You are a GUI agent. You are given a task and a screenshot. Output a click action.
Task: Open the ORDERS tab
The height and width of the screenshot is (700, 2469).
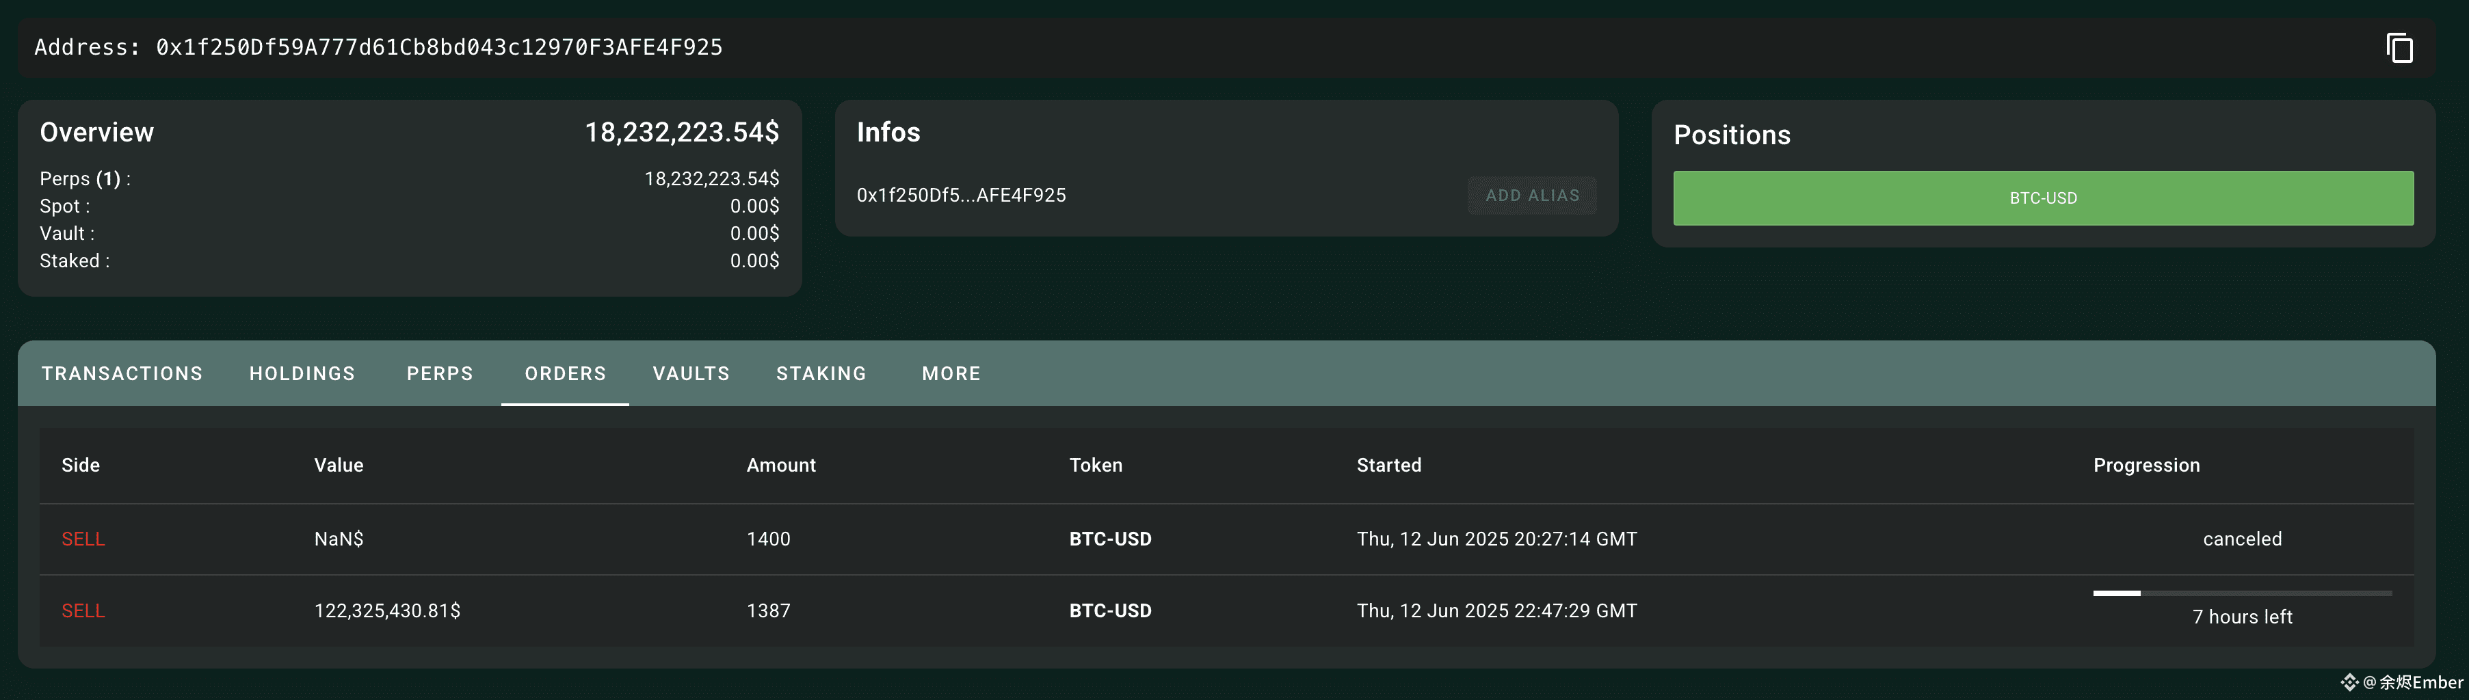[566, 373]
